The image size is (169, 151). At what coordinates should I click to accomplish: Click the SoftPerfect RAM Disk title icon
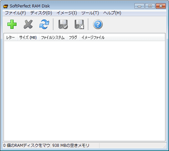click(x=5, y=6)
